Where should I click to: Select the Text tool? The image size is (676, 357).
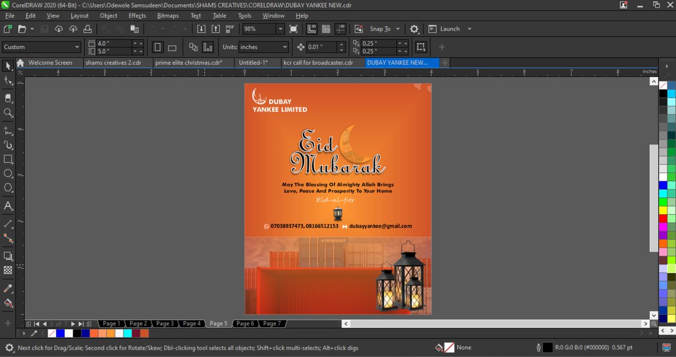pyautogui.click(x=8, y=206)
